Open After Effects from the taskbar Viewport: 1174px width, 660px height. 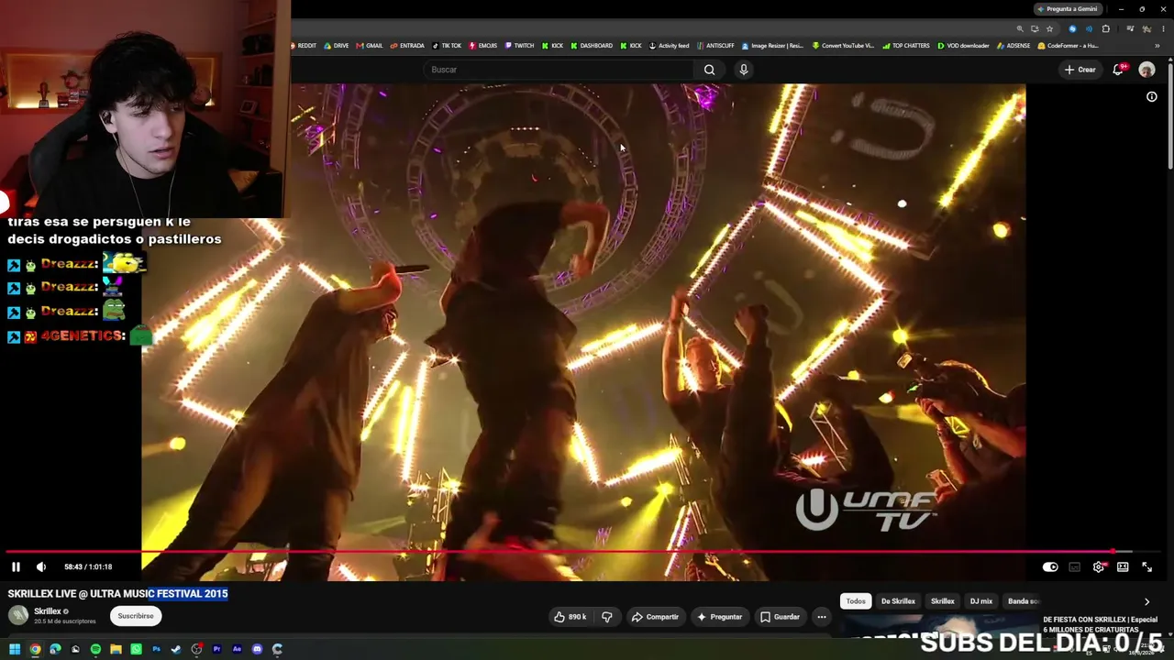[x=237, y=650]
